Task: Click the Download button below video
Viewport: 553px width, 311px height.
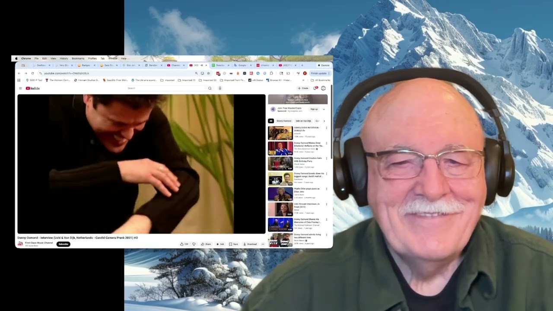Action: point(250,244)
